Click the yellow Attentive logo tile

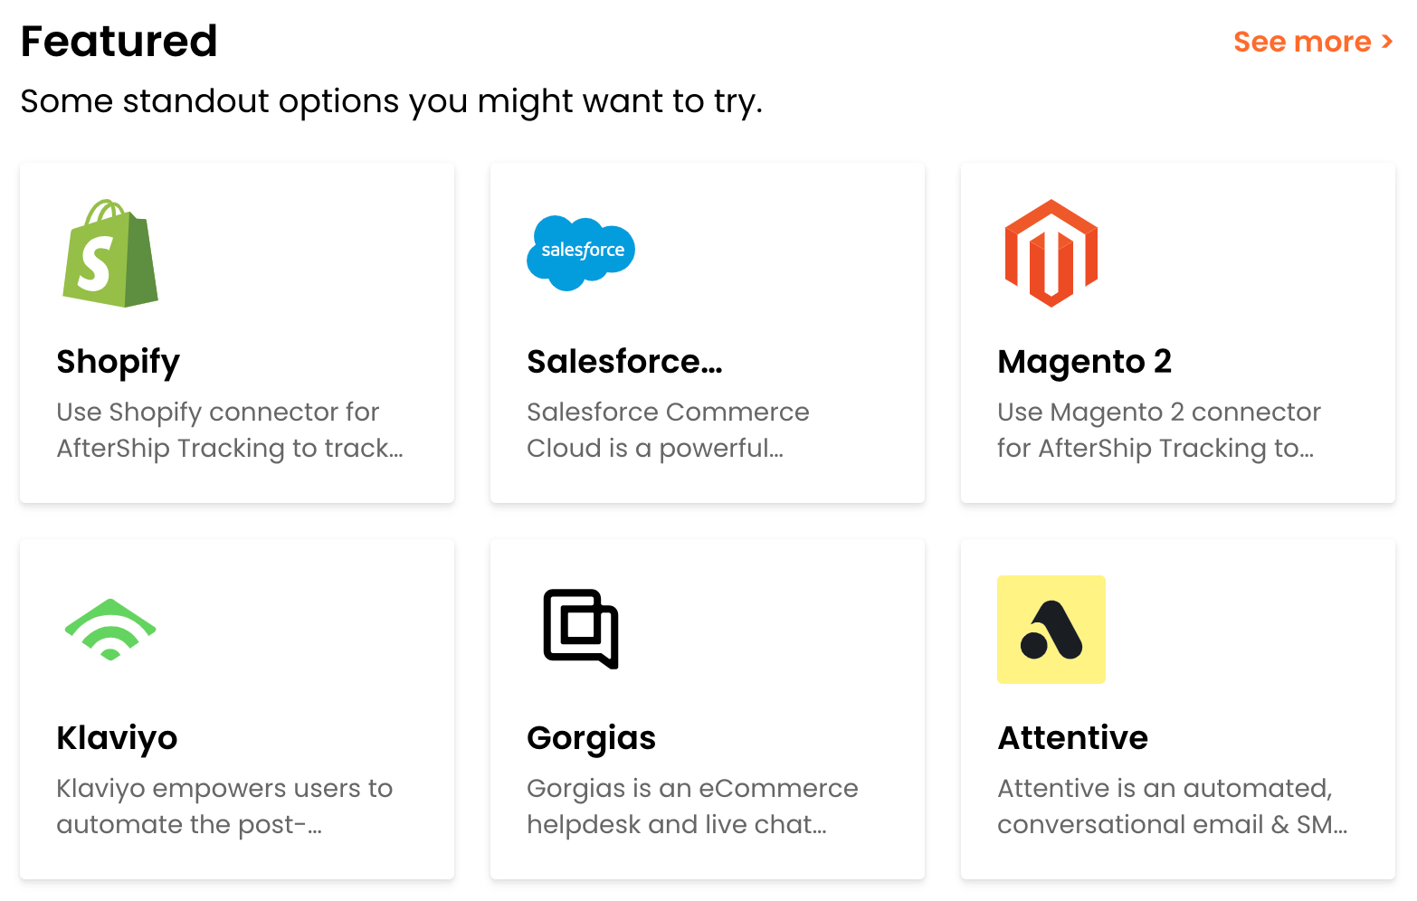click(x=1051, y=630)
